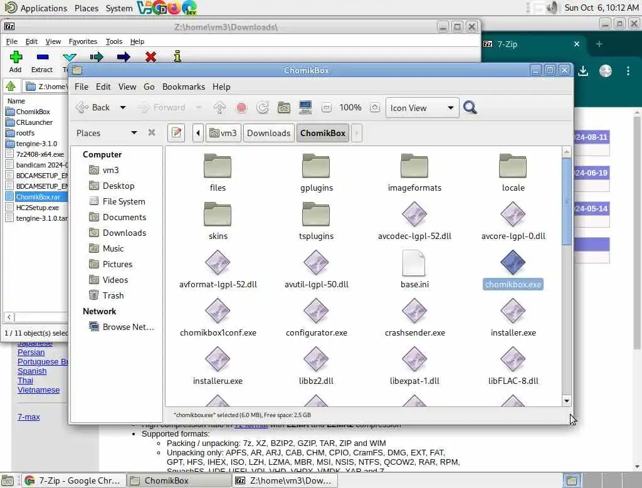642x488 pixels.
Task: Click the 7-max link on the web page
Action: [x=29, y=416]
